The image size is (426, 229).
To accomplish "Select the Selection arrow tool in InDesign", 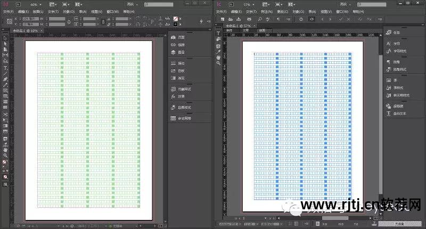I will tap(5, 38).
